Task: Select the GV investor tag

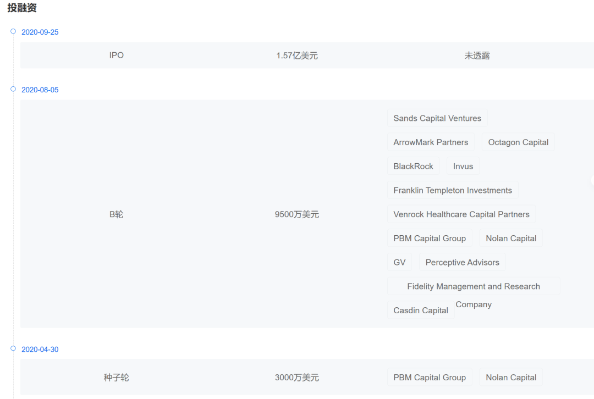Action: pos(399,262)
